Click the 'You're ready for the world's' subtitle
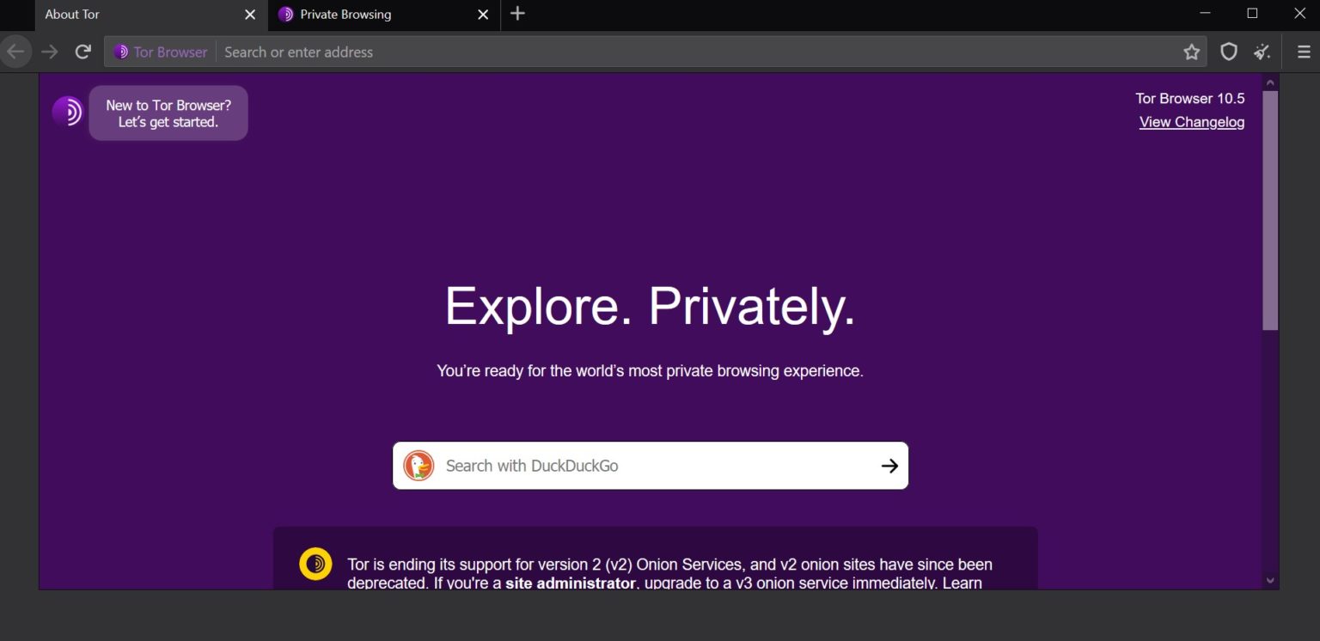This screenshot has height=641, width=1320. pyautogui.click(x=651, y=371)
